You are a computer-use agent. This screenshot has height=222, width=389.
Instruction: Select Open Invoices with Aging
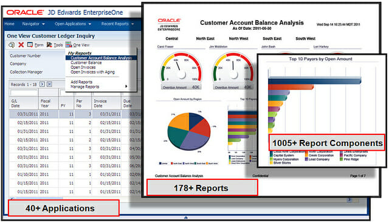92,72
